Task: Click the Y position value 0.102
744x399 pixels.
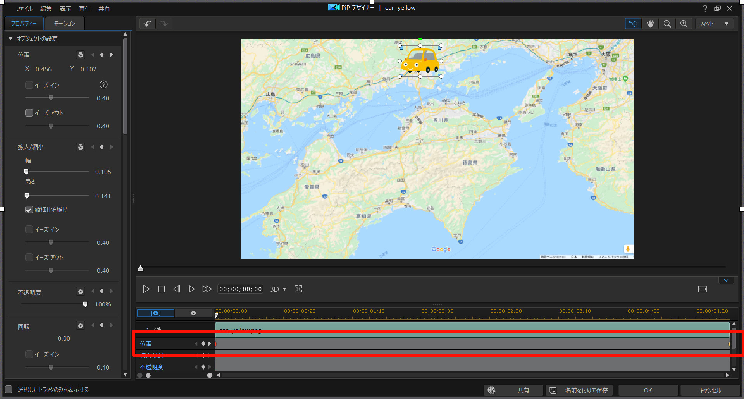Action: pyautogui.click(x=88, y=69)
